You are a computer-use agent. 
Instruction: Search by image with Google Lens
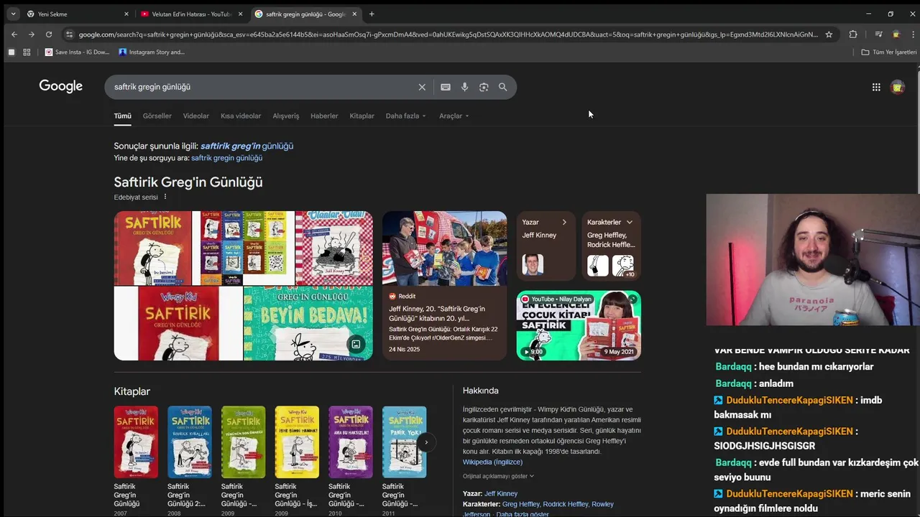point(484,87)
